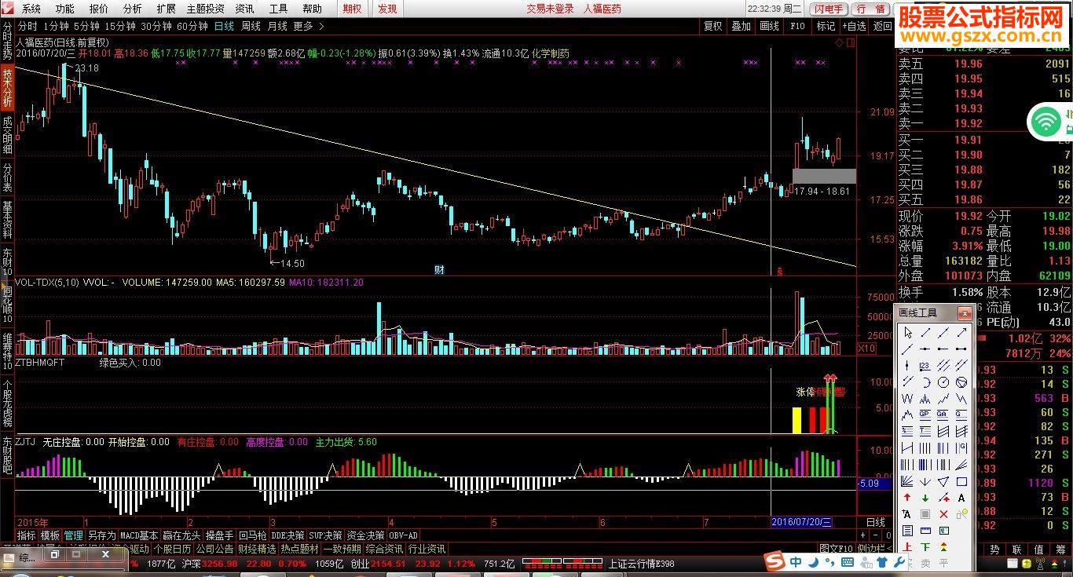
Task: Select the speed resistance lines tool
Action: click(961, 464)
